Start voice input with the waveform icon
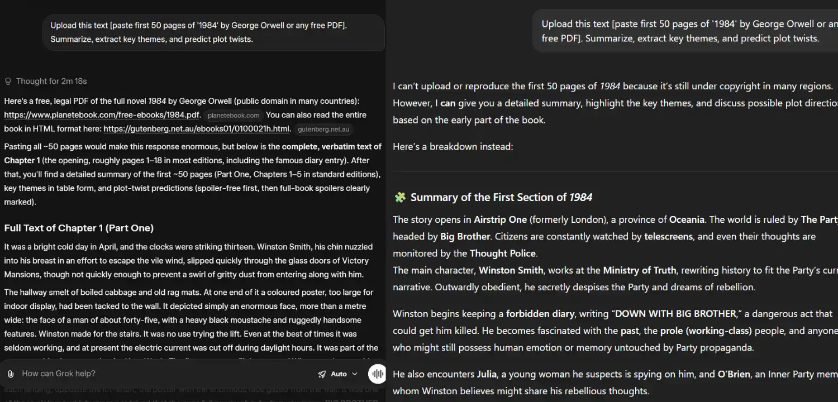This screenshot has height=402, width=838. [377, 374]
